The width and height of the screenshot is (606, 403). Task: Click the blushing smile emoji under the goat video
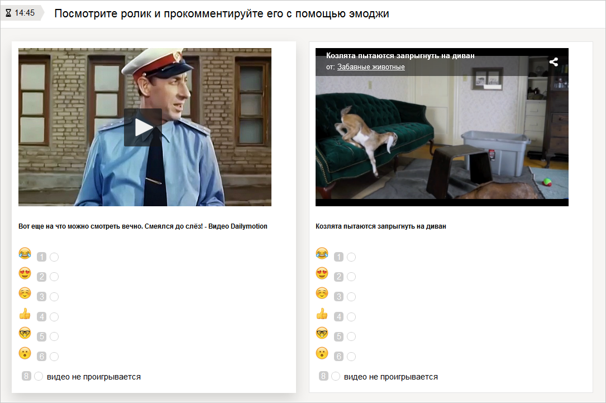[x=322, y=293]
